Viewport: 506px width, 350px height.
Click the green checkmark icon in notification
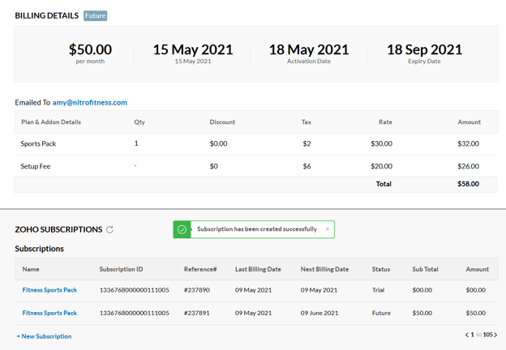(182, 229)
